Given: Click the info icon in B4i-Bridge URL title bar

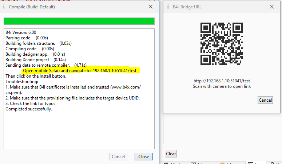Looking at the screenshot, I should click(168, 7).
